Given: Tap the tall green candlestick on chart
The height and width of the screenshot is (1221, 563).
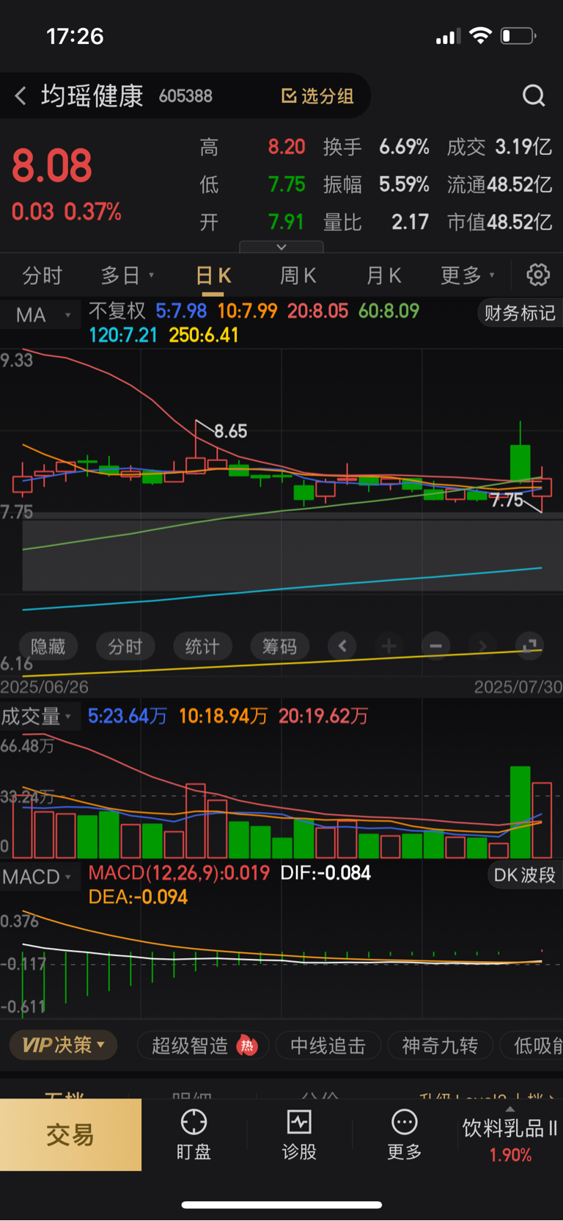Looking at the screenshot, I should 520,462.
